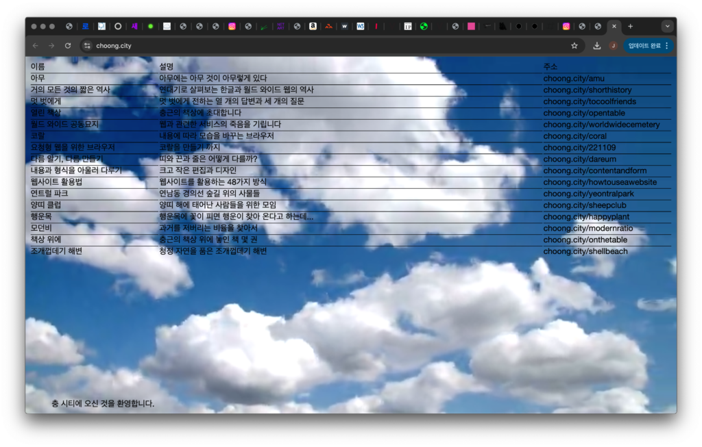Switch to the NET ART tab
This screenshot has height=447, width=702.
click(280, 27)
